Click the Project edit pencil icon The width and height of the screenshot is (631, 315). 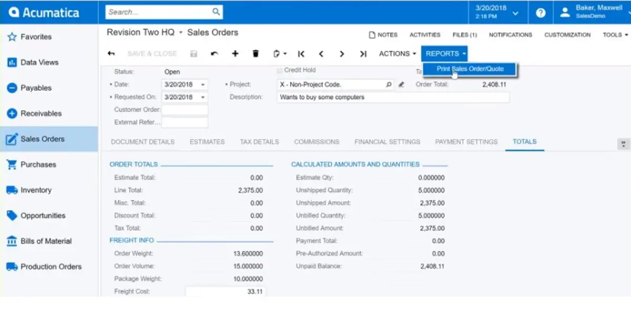(x=401, y=84)
